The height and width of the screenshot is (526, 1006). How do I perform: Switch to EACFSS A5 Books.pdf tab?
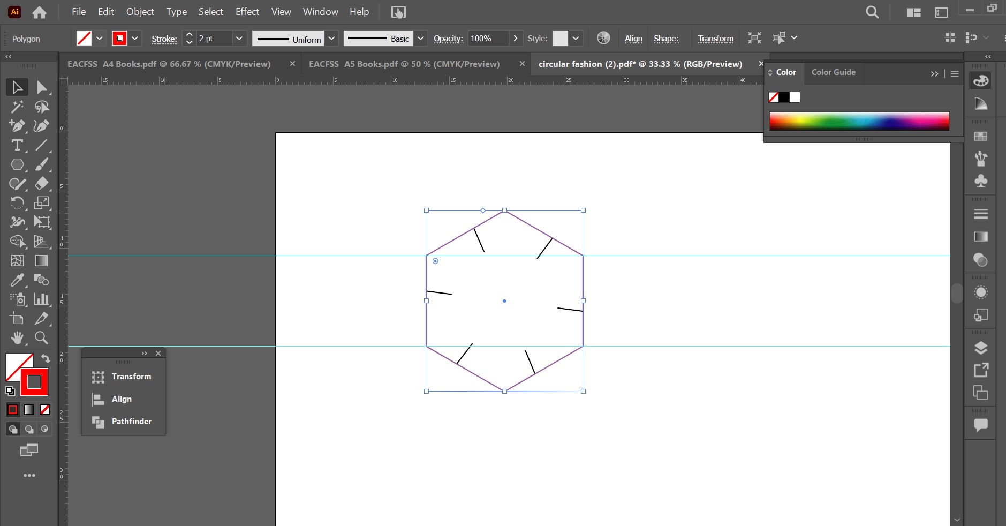(x=404, y=64)
